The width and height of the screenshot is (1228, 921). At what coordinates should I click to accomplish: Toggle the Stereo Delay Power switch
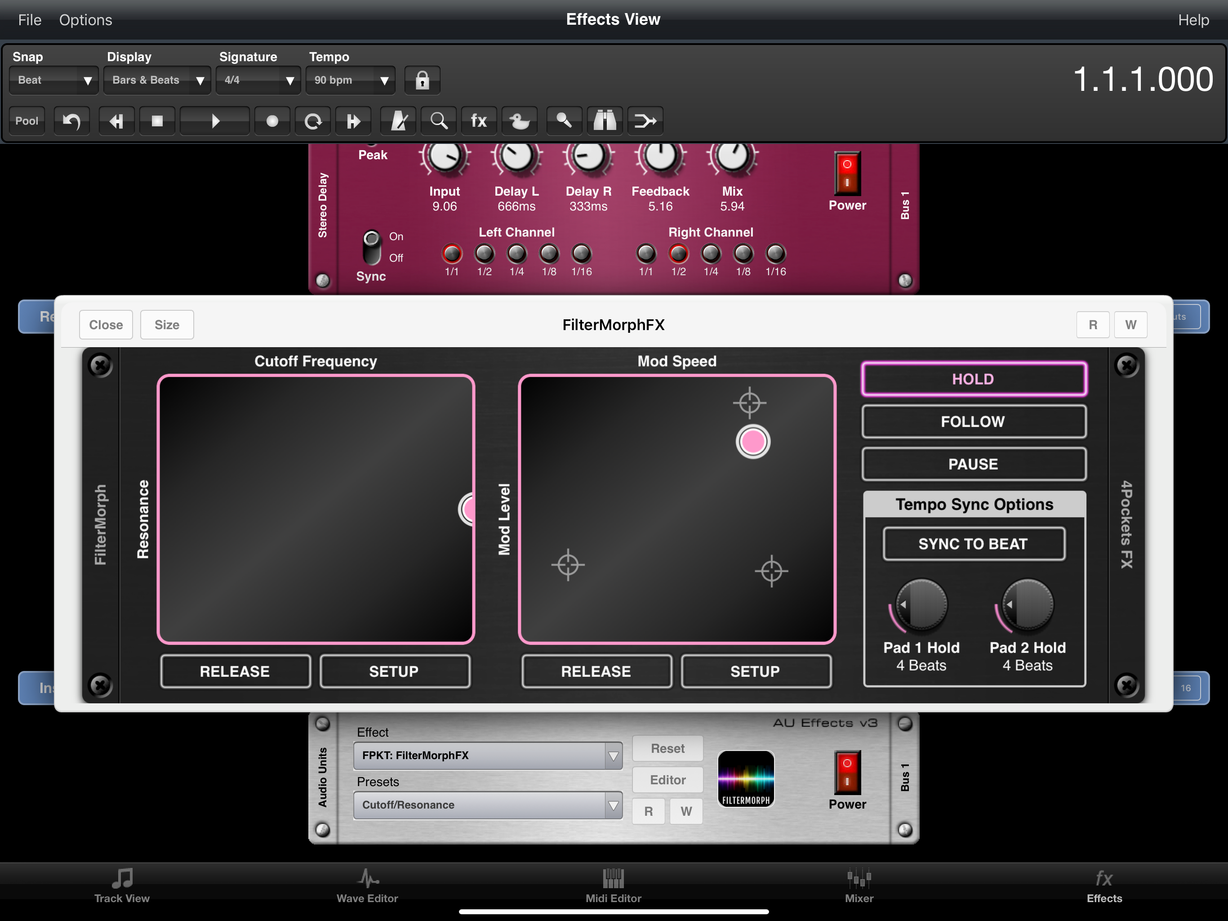(x=847, y=173)
